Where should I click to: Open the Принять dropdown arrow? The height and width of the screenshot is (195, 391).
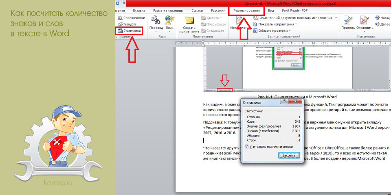(348, 31)
